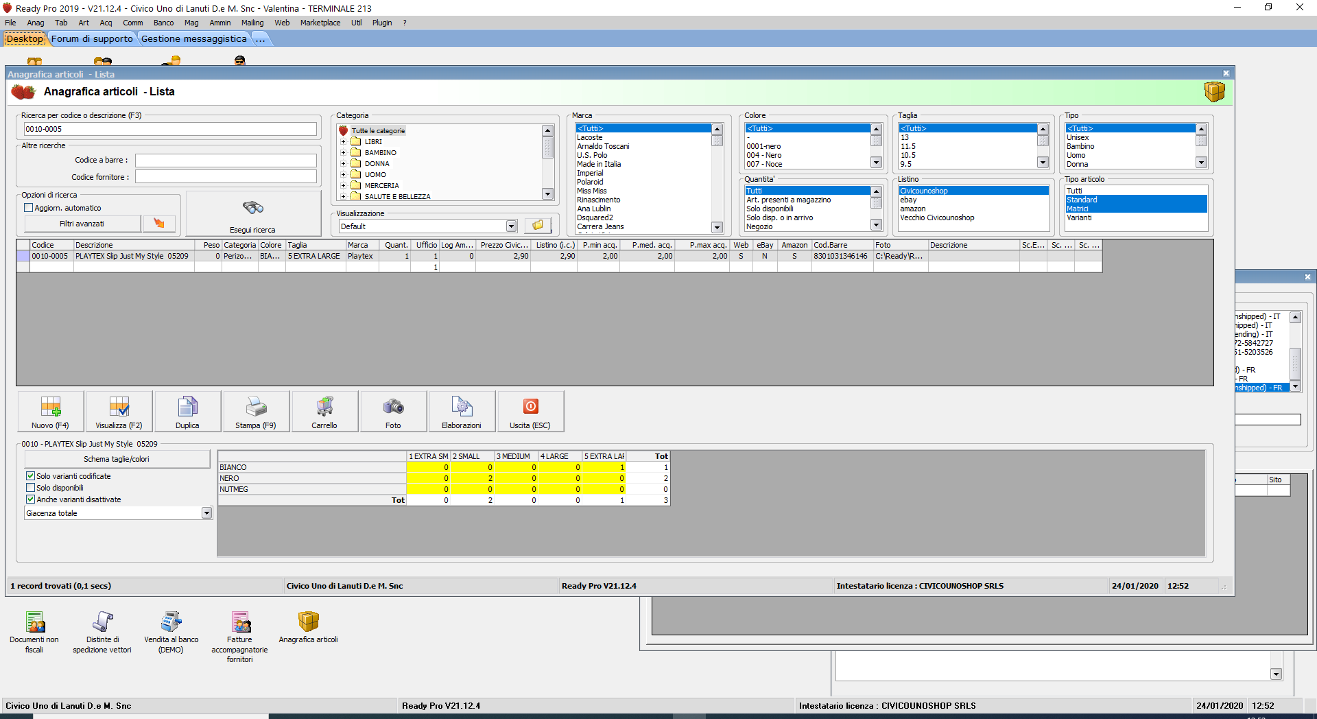Click the Codice a barre field
Screen dimensions: 1317x719
226,161
